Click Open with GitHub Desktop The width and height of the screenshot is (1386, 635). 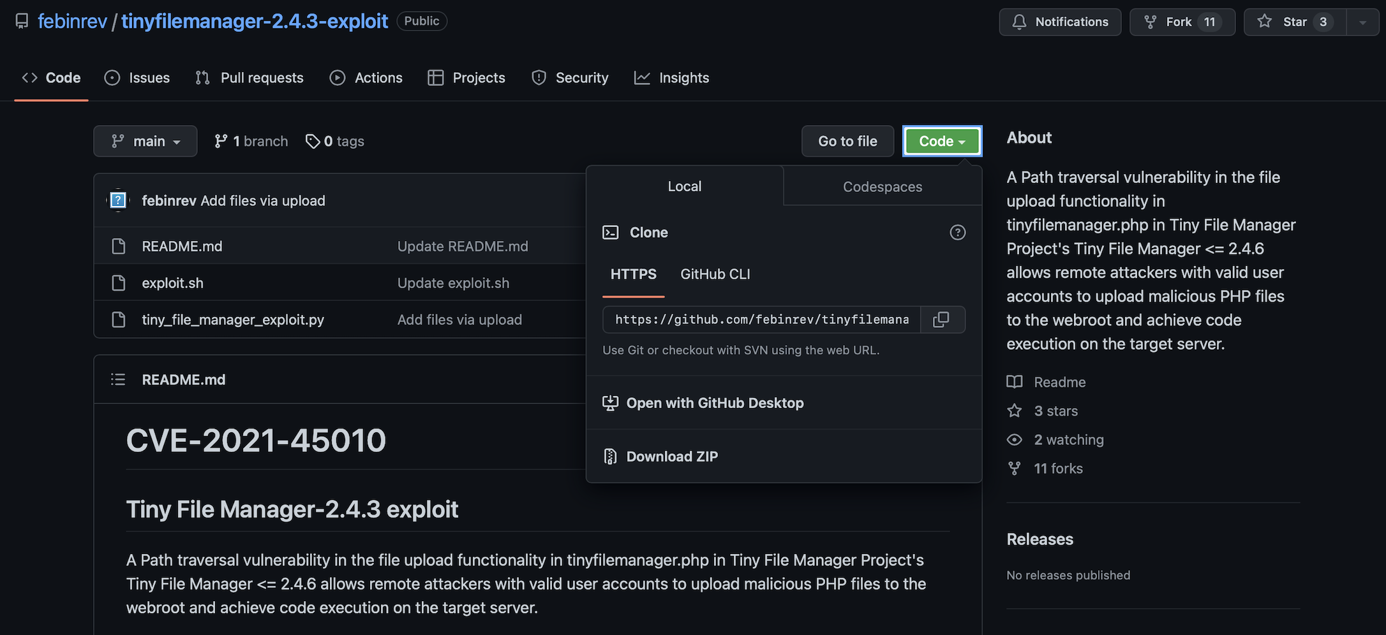[715, 403]
